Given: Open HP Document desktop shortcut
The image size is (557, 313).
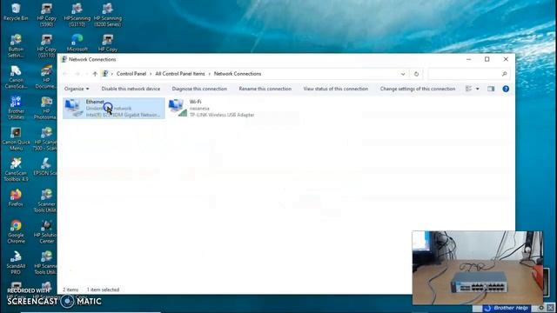Looking at the screenshot, I should [x=46, y=77].
